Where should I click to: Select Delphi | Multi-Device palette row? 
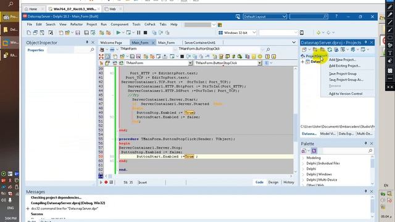[x=322, y=179]
